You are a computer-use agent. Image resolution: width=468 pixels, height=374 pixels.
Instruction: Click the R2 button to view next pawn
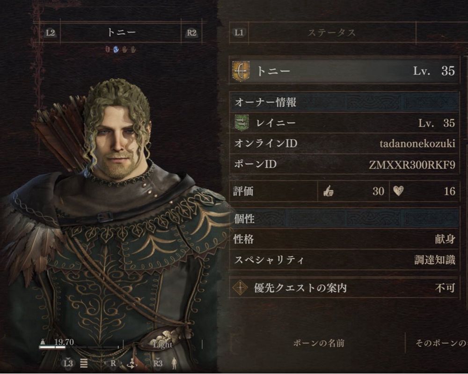tap(191, 33)
